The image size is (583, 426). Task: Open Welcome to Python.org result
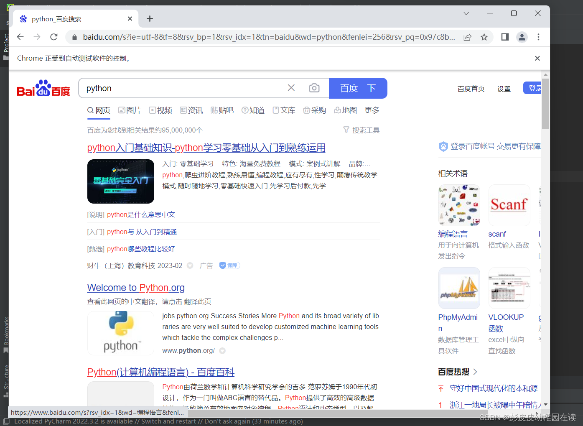(x=136, y=288)
